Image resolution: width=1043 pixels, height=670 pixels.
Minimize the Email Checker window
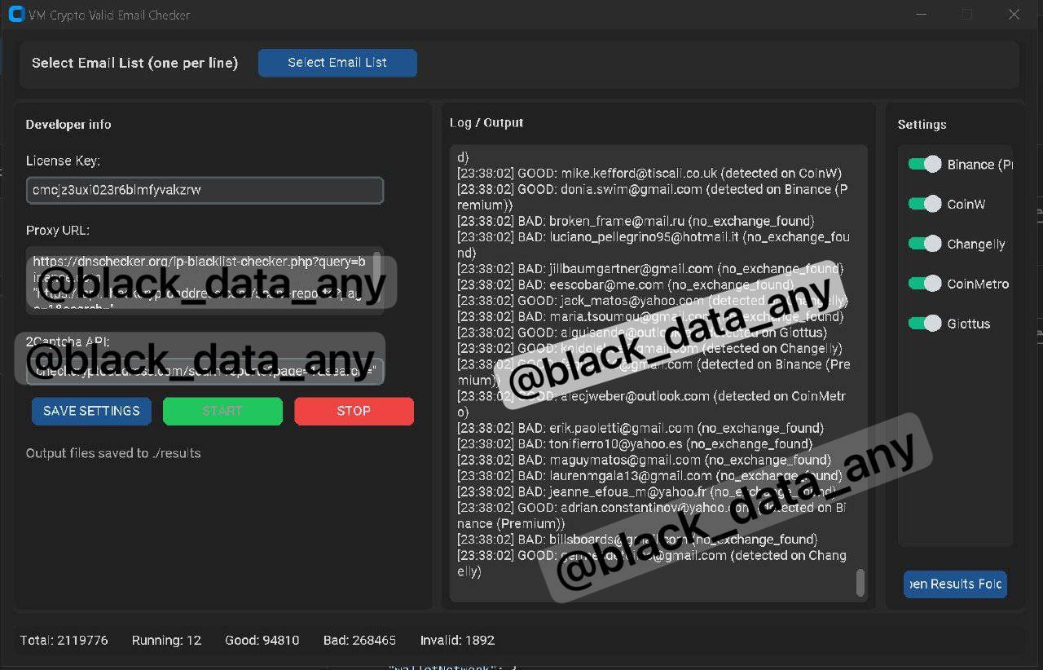coord(921,15)
